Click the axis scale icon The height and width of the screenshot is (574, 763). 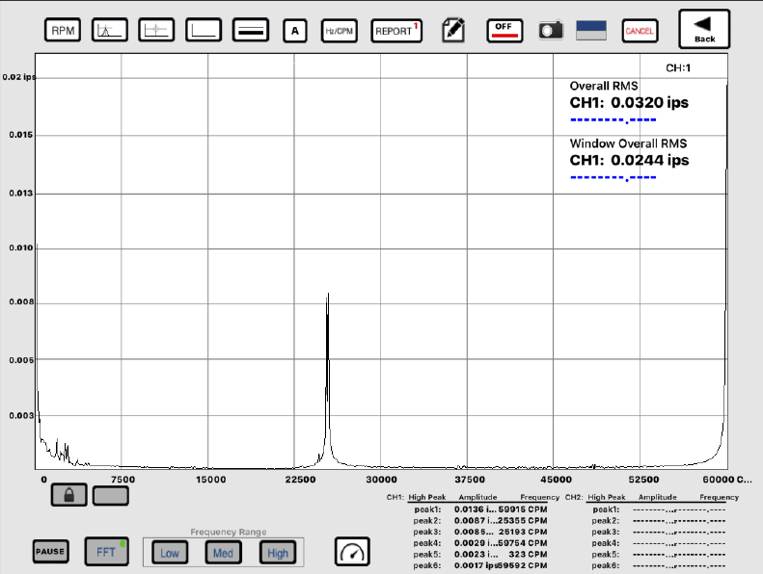204,30
